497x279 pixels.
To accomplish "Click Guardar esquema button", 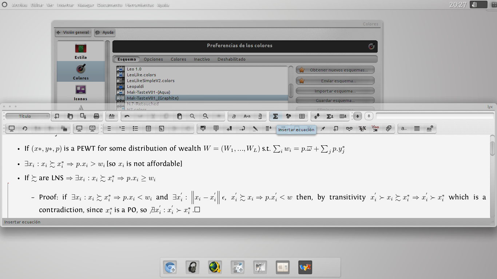I will pyautogui.click(x=335, y=101).
